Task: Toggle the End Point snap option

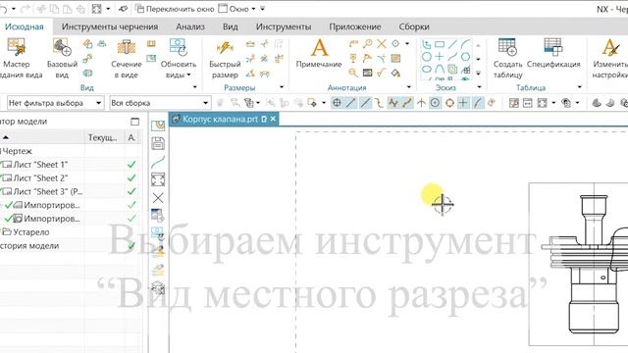Action: pyautogui.click(x=351, y=103)
